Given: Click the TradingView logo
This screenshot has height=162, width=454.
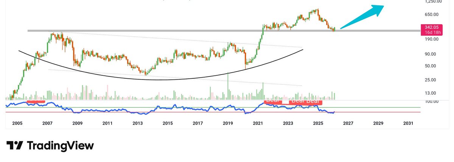Looking at the screenshot, I should point(50,146).
